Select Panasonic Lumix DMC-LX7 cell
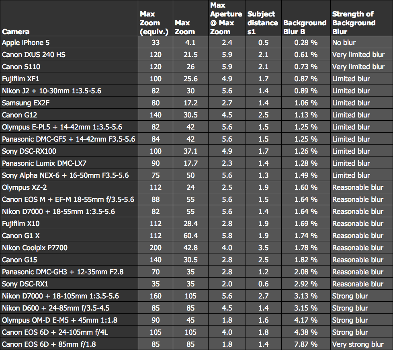The image size is (393, 350). (69, 163)
